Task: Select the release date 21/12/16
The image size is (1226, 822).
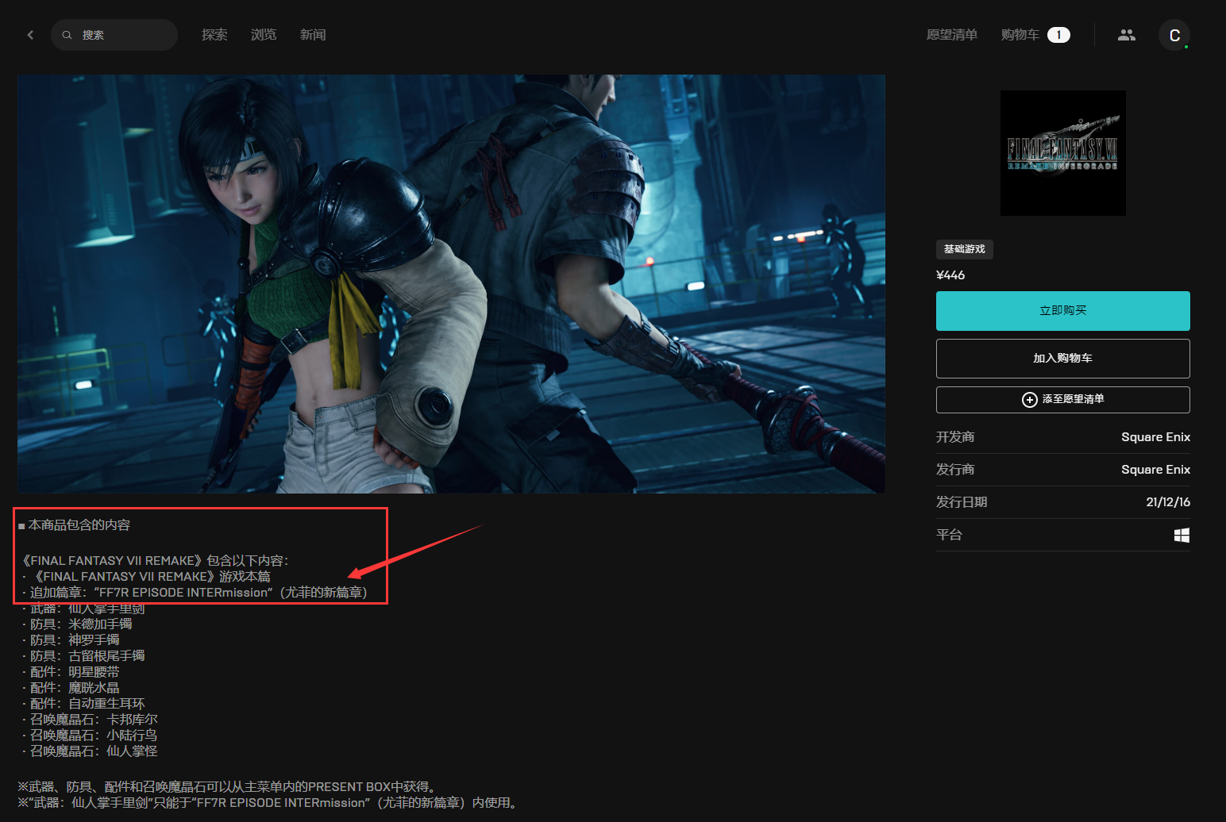Action: pos(1168,502)
